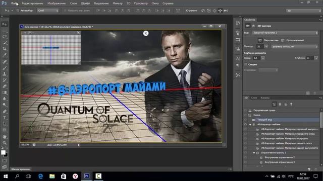Select the Brush tool
The width and height of the screenshot is (323, 181).
(5, 68)
